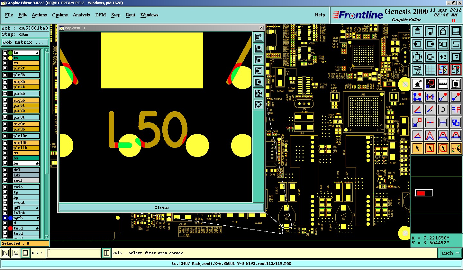The width and height of the screenshot is (463, 270).
Task: Click the X Y coordinate input field
Action: click(74, 253)
